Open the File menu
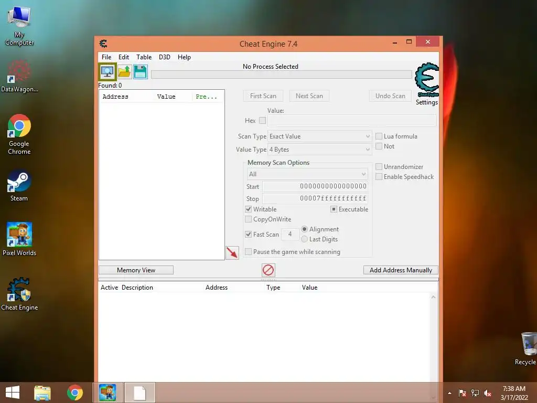Screen dimensions: 537x403 [106, 57]
